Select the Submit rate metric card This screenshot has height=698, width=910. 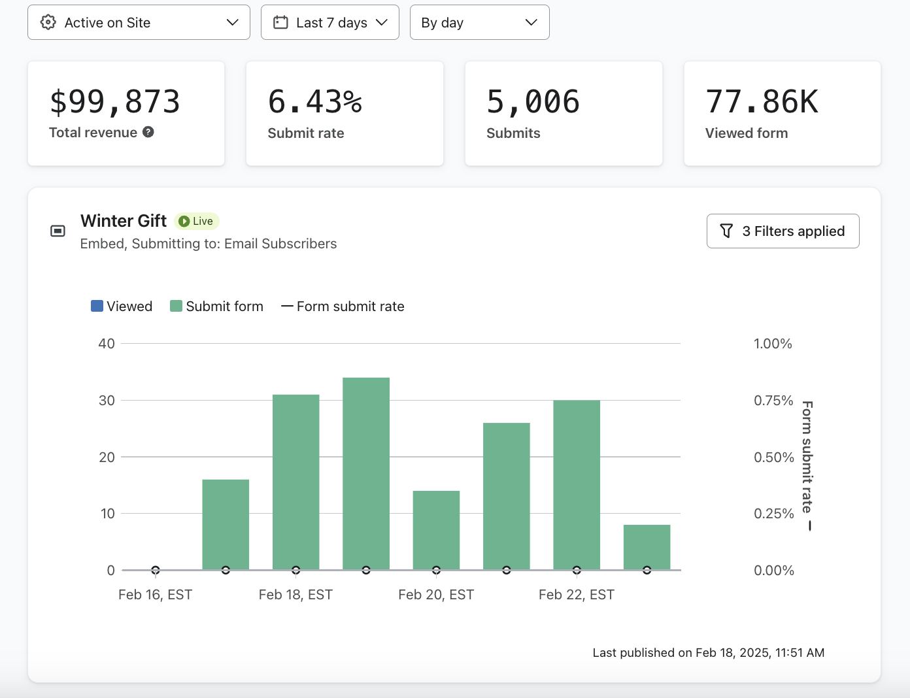click(x=345, y=114)
